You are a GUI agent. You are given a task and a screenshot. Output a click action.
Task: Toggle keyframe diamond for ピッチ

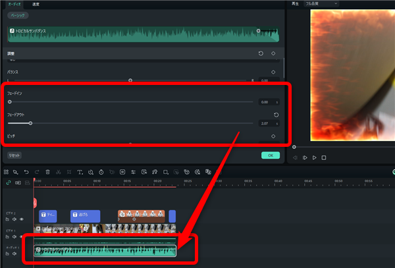click(x=273, y=136)
